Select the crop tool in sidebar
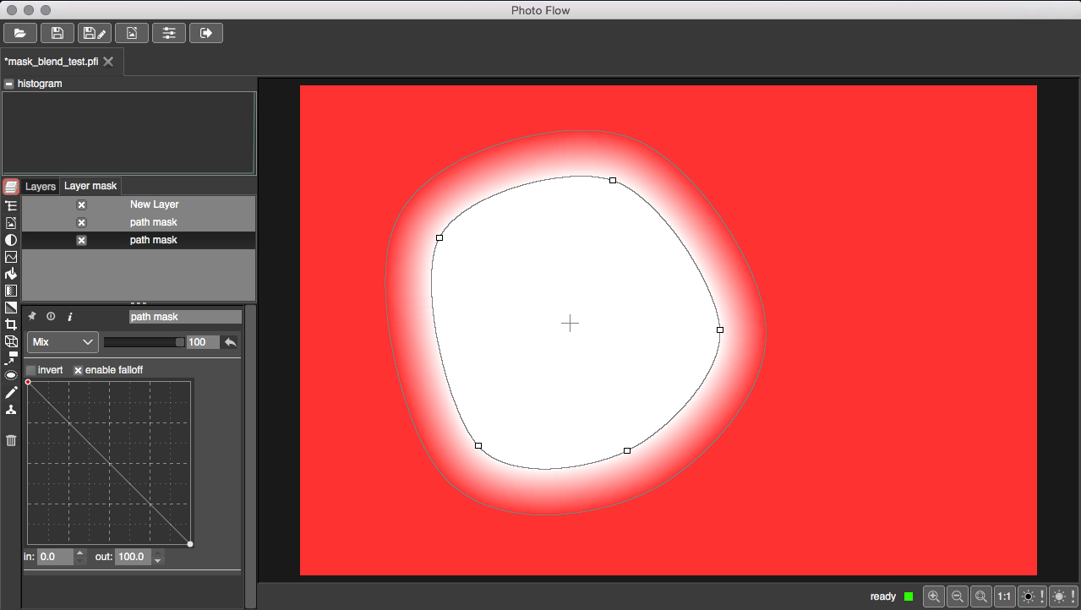The height and width of the screenshot is (610, 1081). [x=11, y=324]
